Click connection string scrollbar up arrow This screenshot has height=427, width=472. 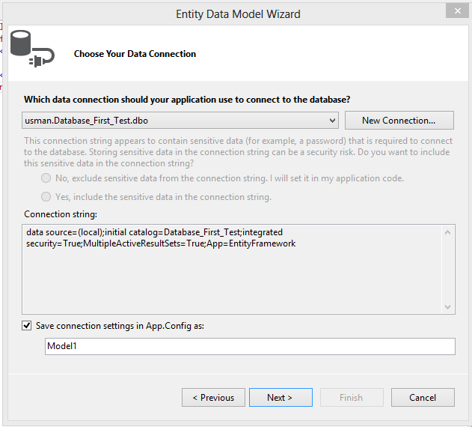click(x=447, y=232)
